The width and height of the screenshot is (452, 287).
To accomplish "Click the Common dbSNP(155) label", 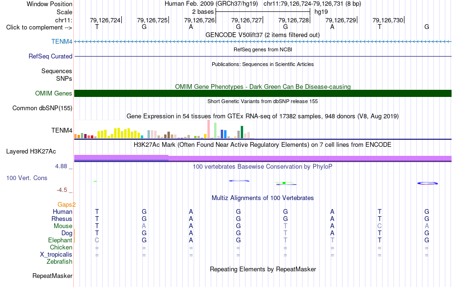I will coord(42,108).
